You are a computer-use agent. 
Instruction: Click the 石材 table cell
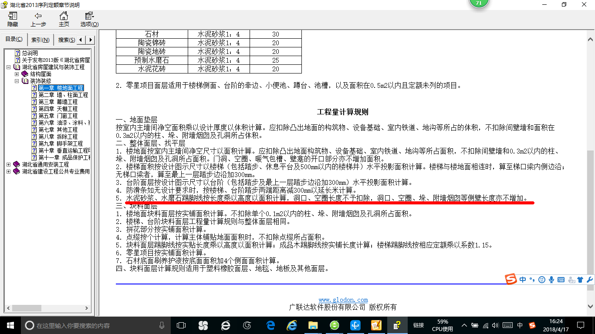152,34
